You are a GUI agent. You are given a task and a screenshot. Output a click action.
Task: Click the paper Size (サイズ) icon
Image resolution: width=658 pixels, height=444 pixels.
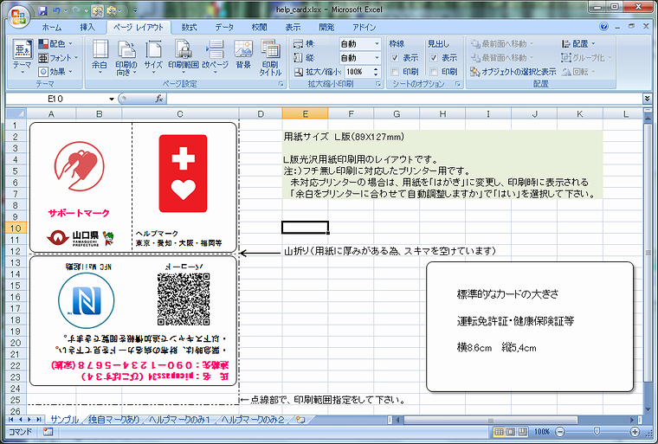[153, 57]
